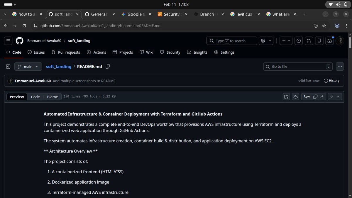Screen dimensions: 352x198
Task: View site information icon in address bar
Action: (x=35, y=26)
